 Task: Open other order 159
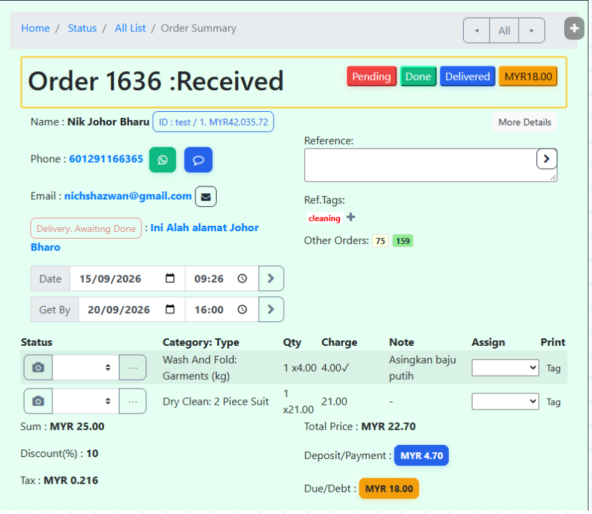point(403,241)
